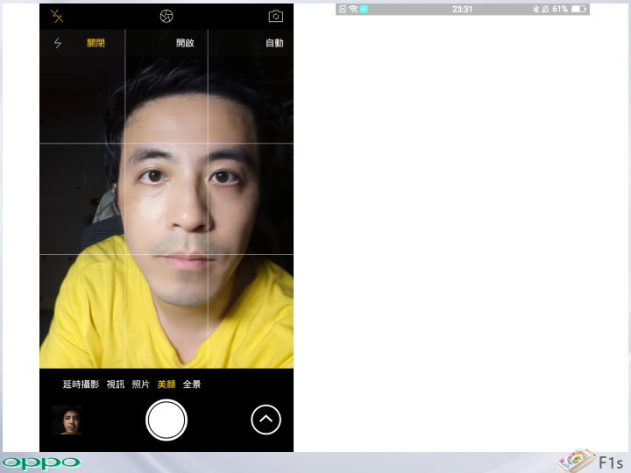Switch camera with the flip icon
The height and width of the screenshot is (473, 631).
[275, 16]
